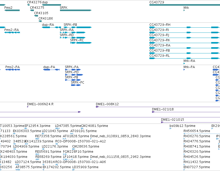
Task: Click the RE68269.5prime EST label
Action: [x=48, y=157]
